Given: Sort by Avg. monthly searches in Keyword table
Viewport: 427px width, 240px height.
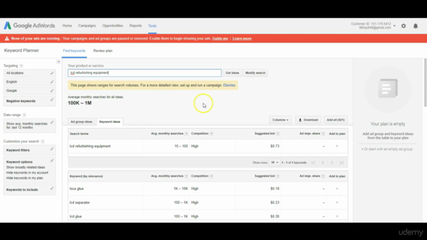Looking at the screenshot, I should click(167, 176).
